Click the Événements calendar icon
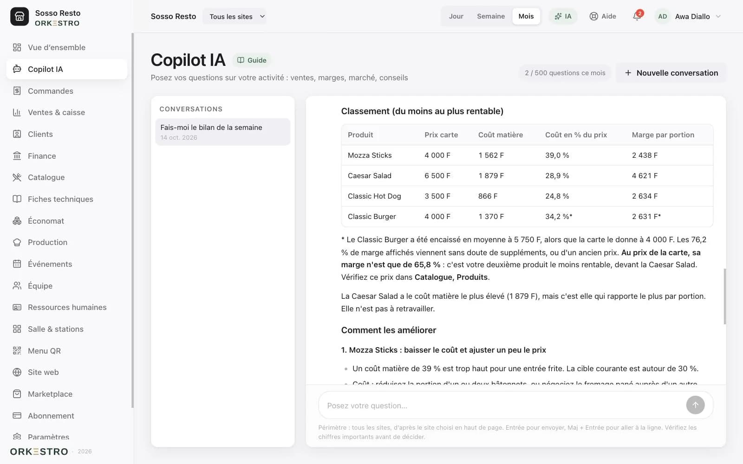 (x=17, y=264)
